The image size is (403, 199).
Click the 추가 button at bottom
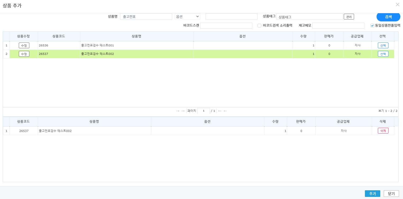coord(372,193)
